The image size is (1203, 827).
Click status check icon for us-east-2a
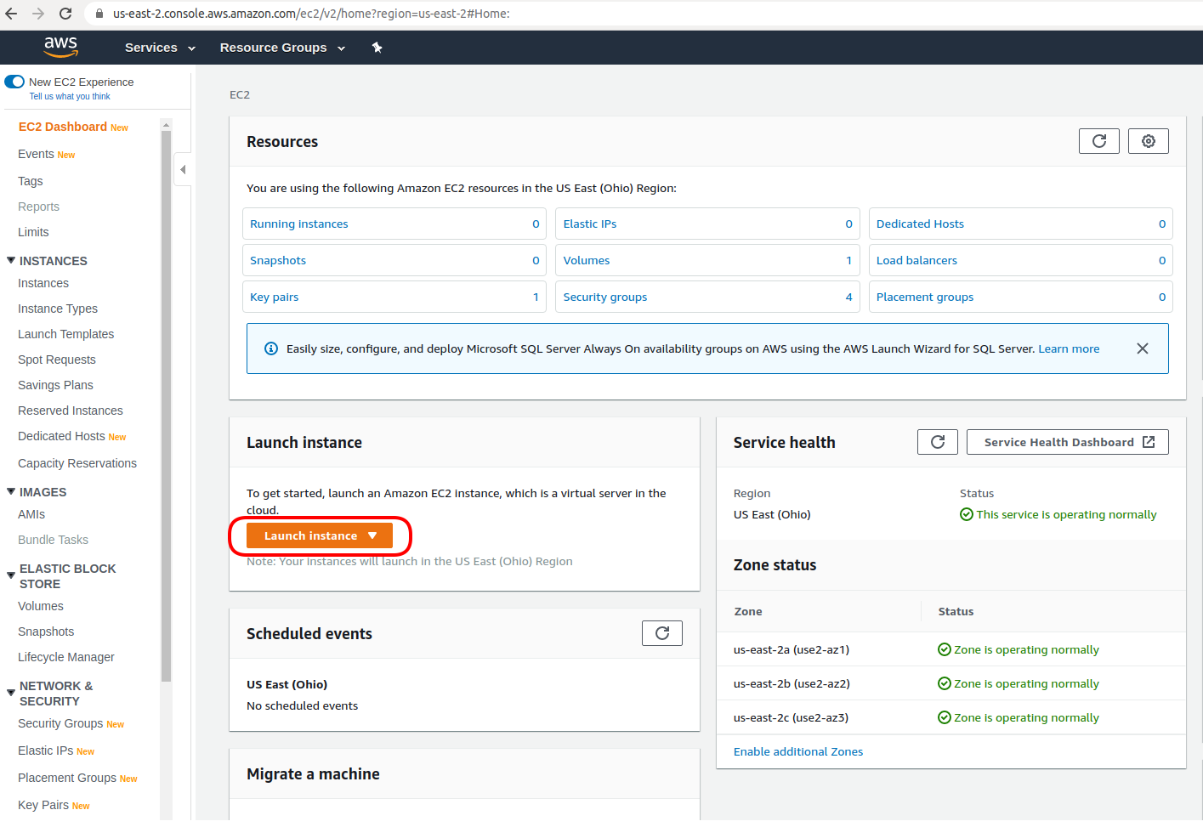pos(944,649)
